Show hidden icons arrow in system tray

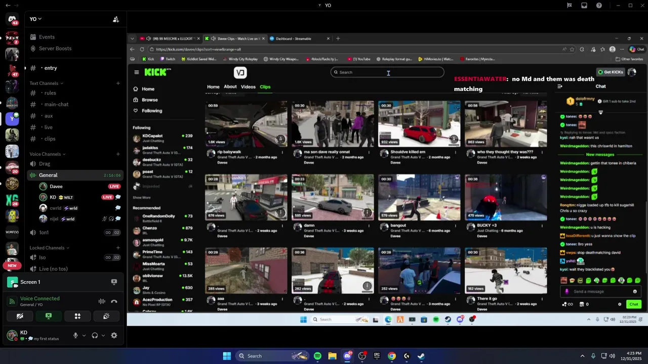[582, 356]
